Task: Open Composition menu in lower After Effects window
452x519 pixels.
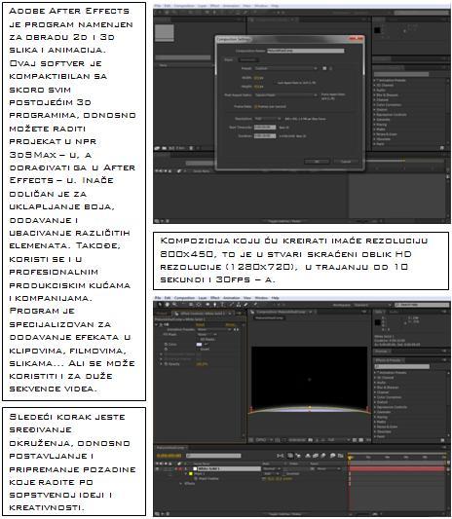Action: click(184, 298)
